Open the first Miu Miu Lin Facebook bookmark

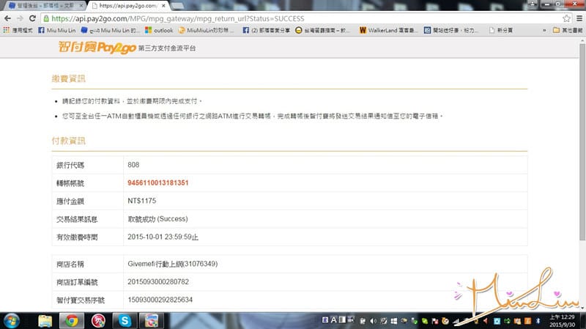coord(57,31)
